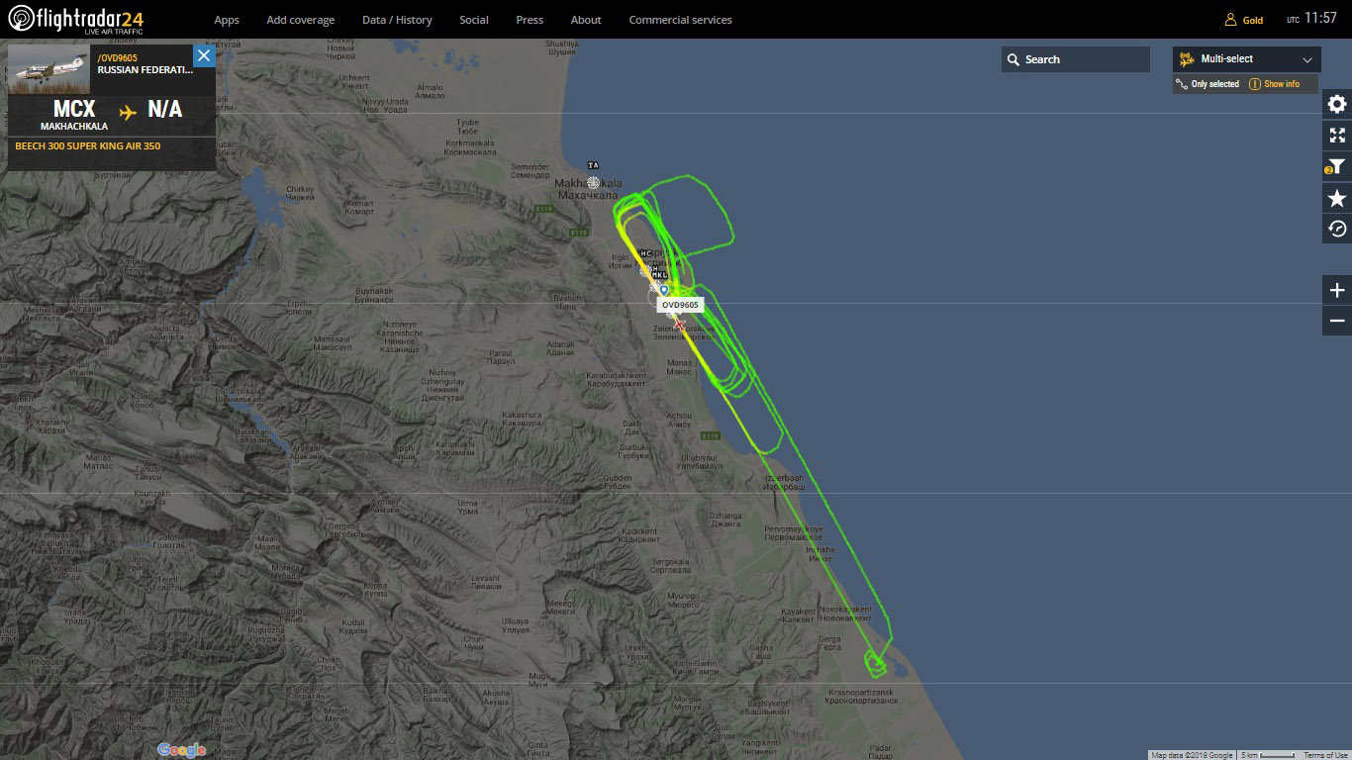Image resolution: width=1352 pixels, height=760 pixels.
Task: Toggle fullscreen map view icon
Action: (x=1337, y=136)
